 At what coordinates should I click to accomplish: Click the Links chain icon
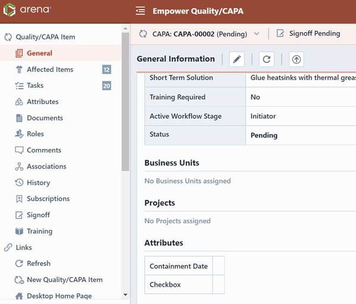point(8,248)
